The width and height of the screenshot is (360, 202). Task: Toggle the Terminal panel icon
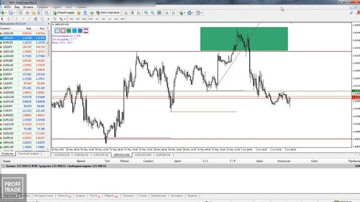tap(40, 13)
